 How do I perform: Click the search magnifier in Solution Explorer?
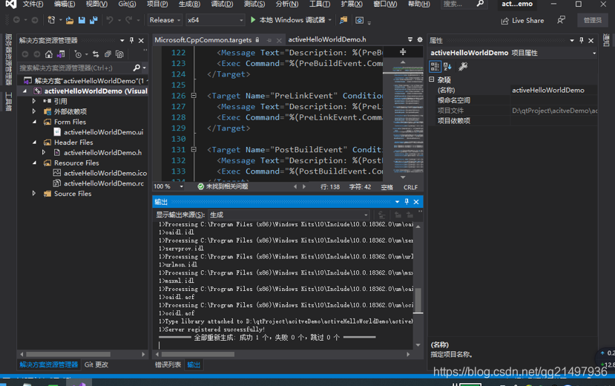point(136,68)
